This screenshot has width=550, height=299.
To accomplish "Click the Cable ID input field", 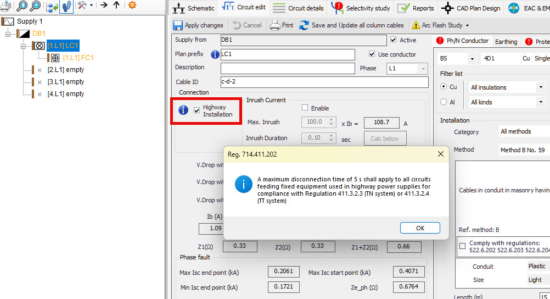I will [x=323, y=82].
